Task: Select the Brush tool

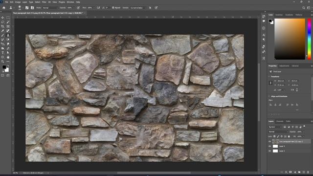Action: point(2,35)
